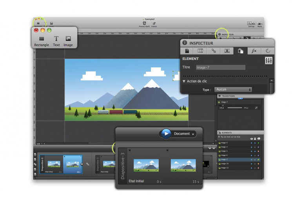Select Image-6 in the Elements list
Screen dimensions: 294x200
click(239, 155)
